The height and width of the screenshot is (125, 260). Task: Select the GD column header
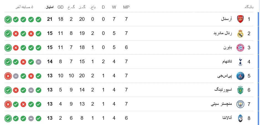pyautogui.click(x=61, y=7)
